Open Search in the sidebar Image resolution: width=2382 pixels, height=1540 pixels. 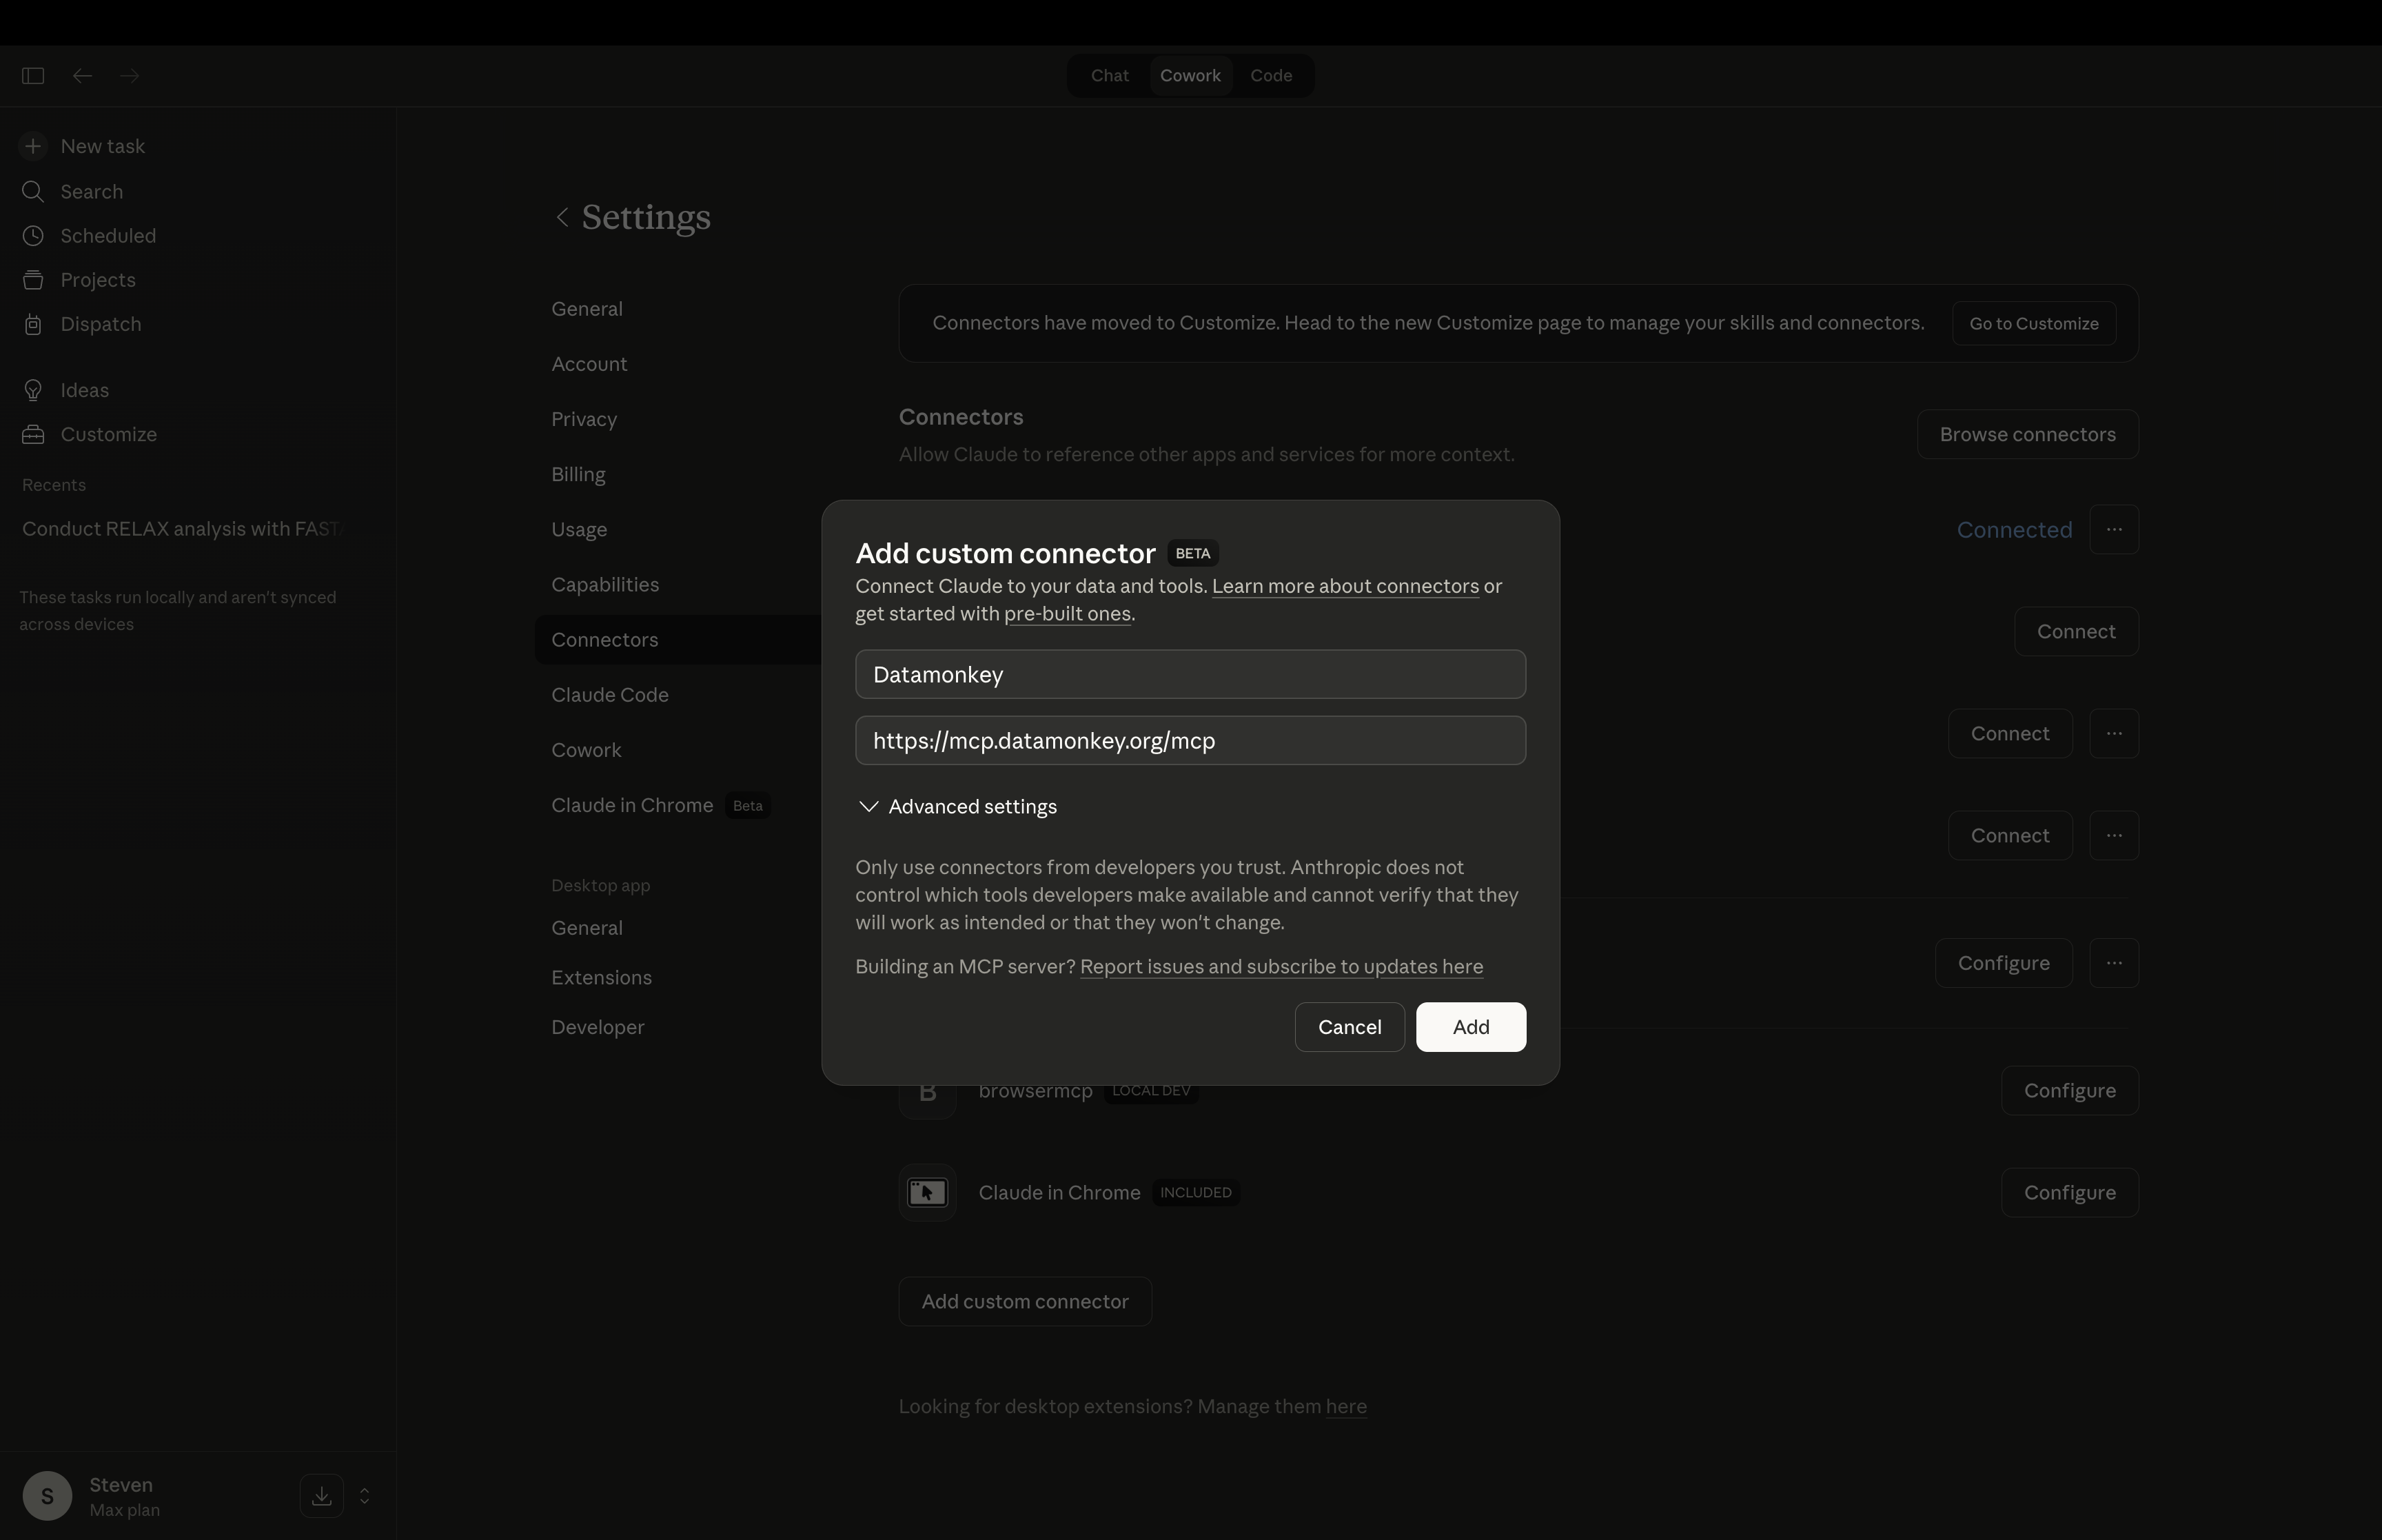click(90, 191)
